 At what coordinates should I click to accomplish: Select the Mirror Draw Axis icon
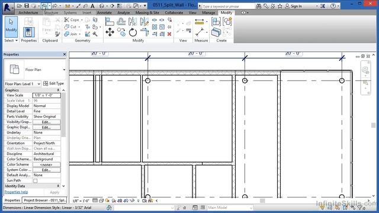tap(144, 22)
